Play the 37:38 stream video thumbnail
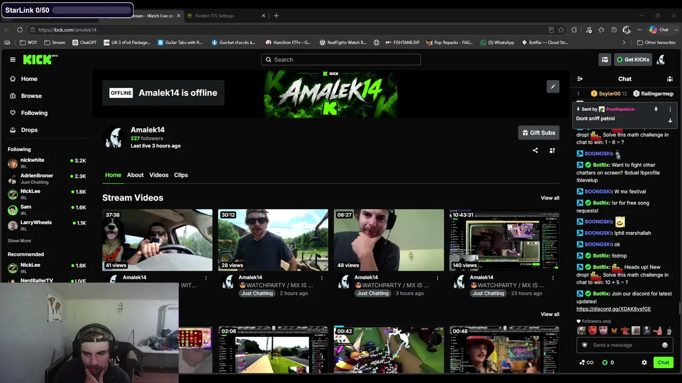Screen dimensions: 682x383 tap(157, 240)
